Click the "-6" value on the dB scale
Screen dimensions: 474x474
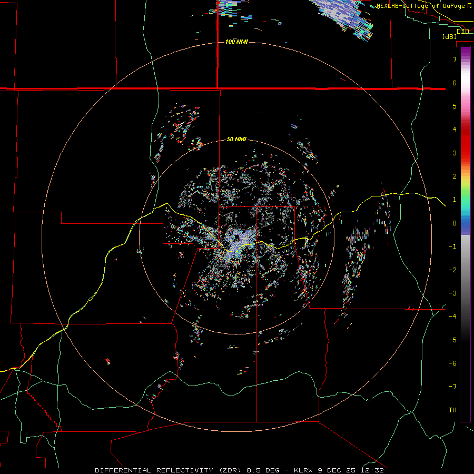452,363
